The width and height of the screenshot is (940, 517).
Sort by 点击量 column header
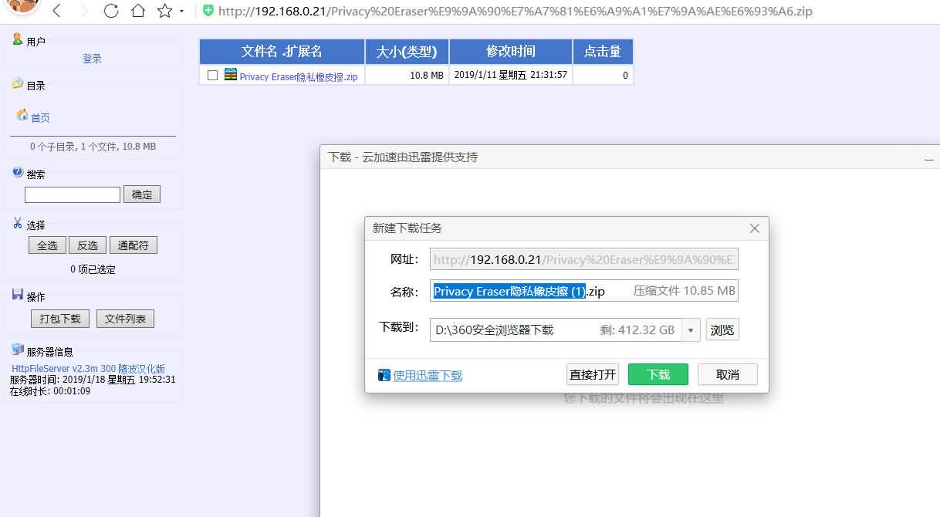[603, 52]
